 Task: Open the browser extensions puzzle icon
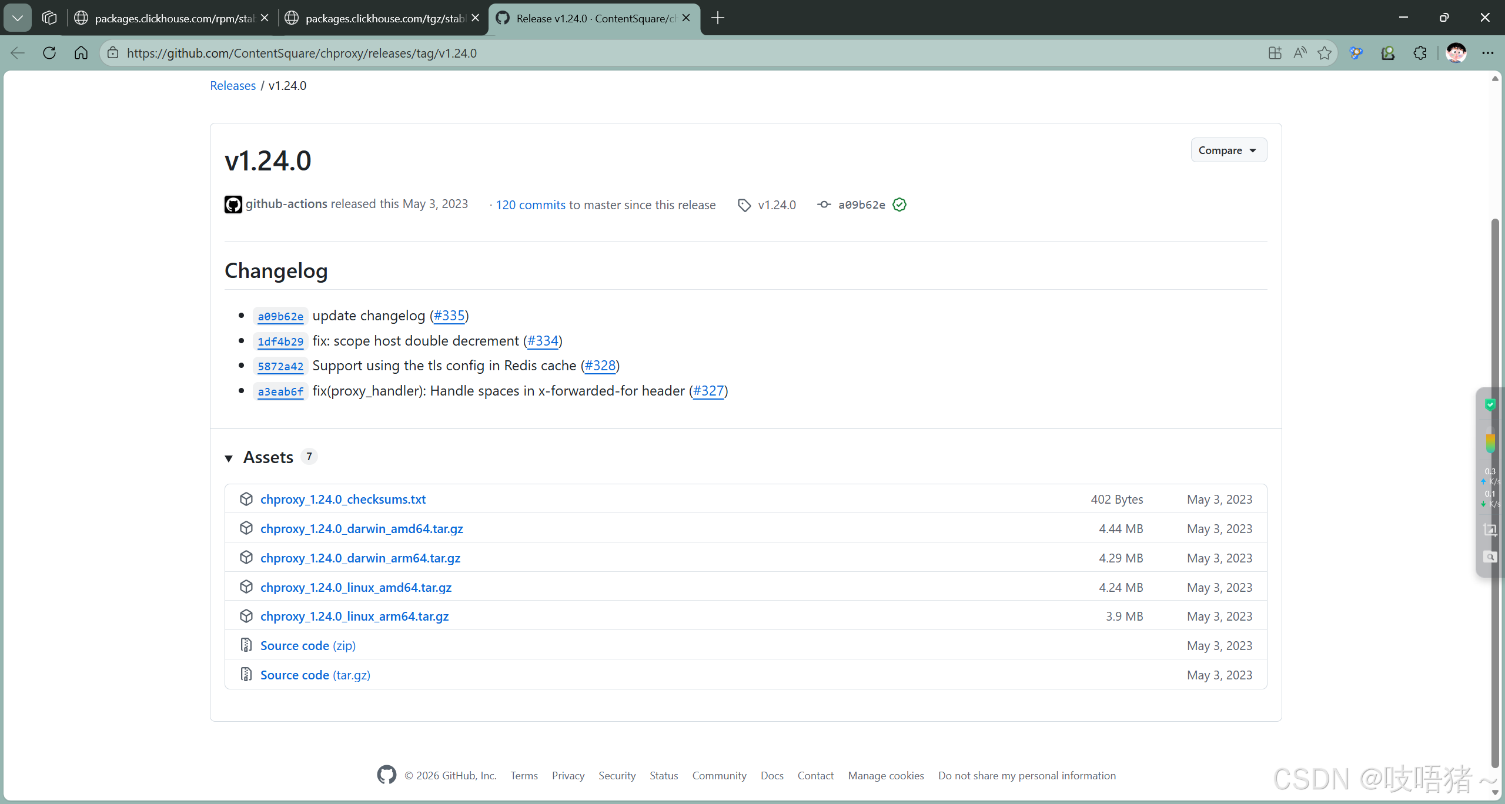click(1420, 53)
